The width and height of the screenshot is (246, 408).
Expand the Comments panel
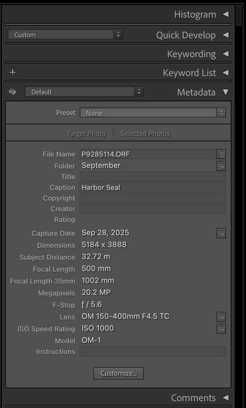pyautogui.click(x=225, y=398)
